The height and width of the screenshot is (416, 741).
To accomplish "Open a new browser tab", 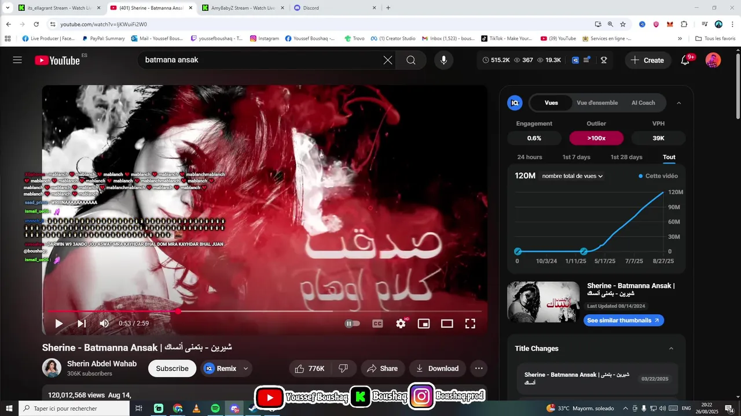I will 388,8.
